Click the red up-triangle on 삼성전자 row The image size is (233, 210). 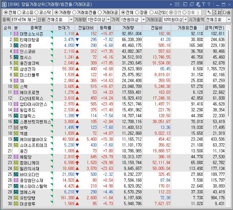click(x=77, y=69)
